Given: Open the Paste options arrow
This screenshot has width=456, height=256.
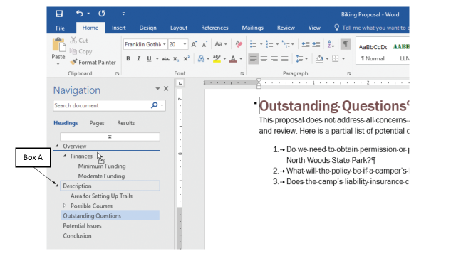Looking at the screenshot, I should click(58, 64).
